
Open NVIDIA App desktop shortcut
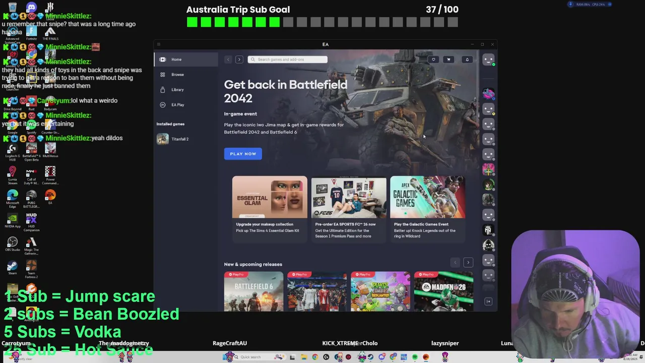13,221
